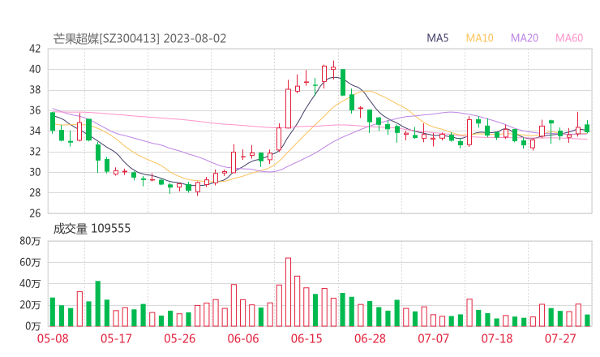Image resolution: width=600 pixels, height=357 pixels.
Task: Click the tallest green volume bar above 40万
Action: point(98,303)
